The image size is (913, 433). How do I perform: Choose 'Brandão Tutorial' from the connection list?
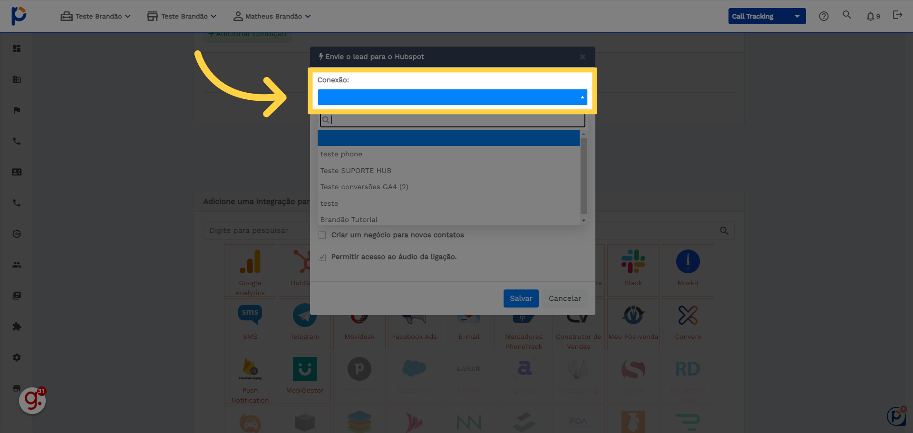point(448,219)
